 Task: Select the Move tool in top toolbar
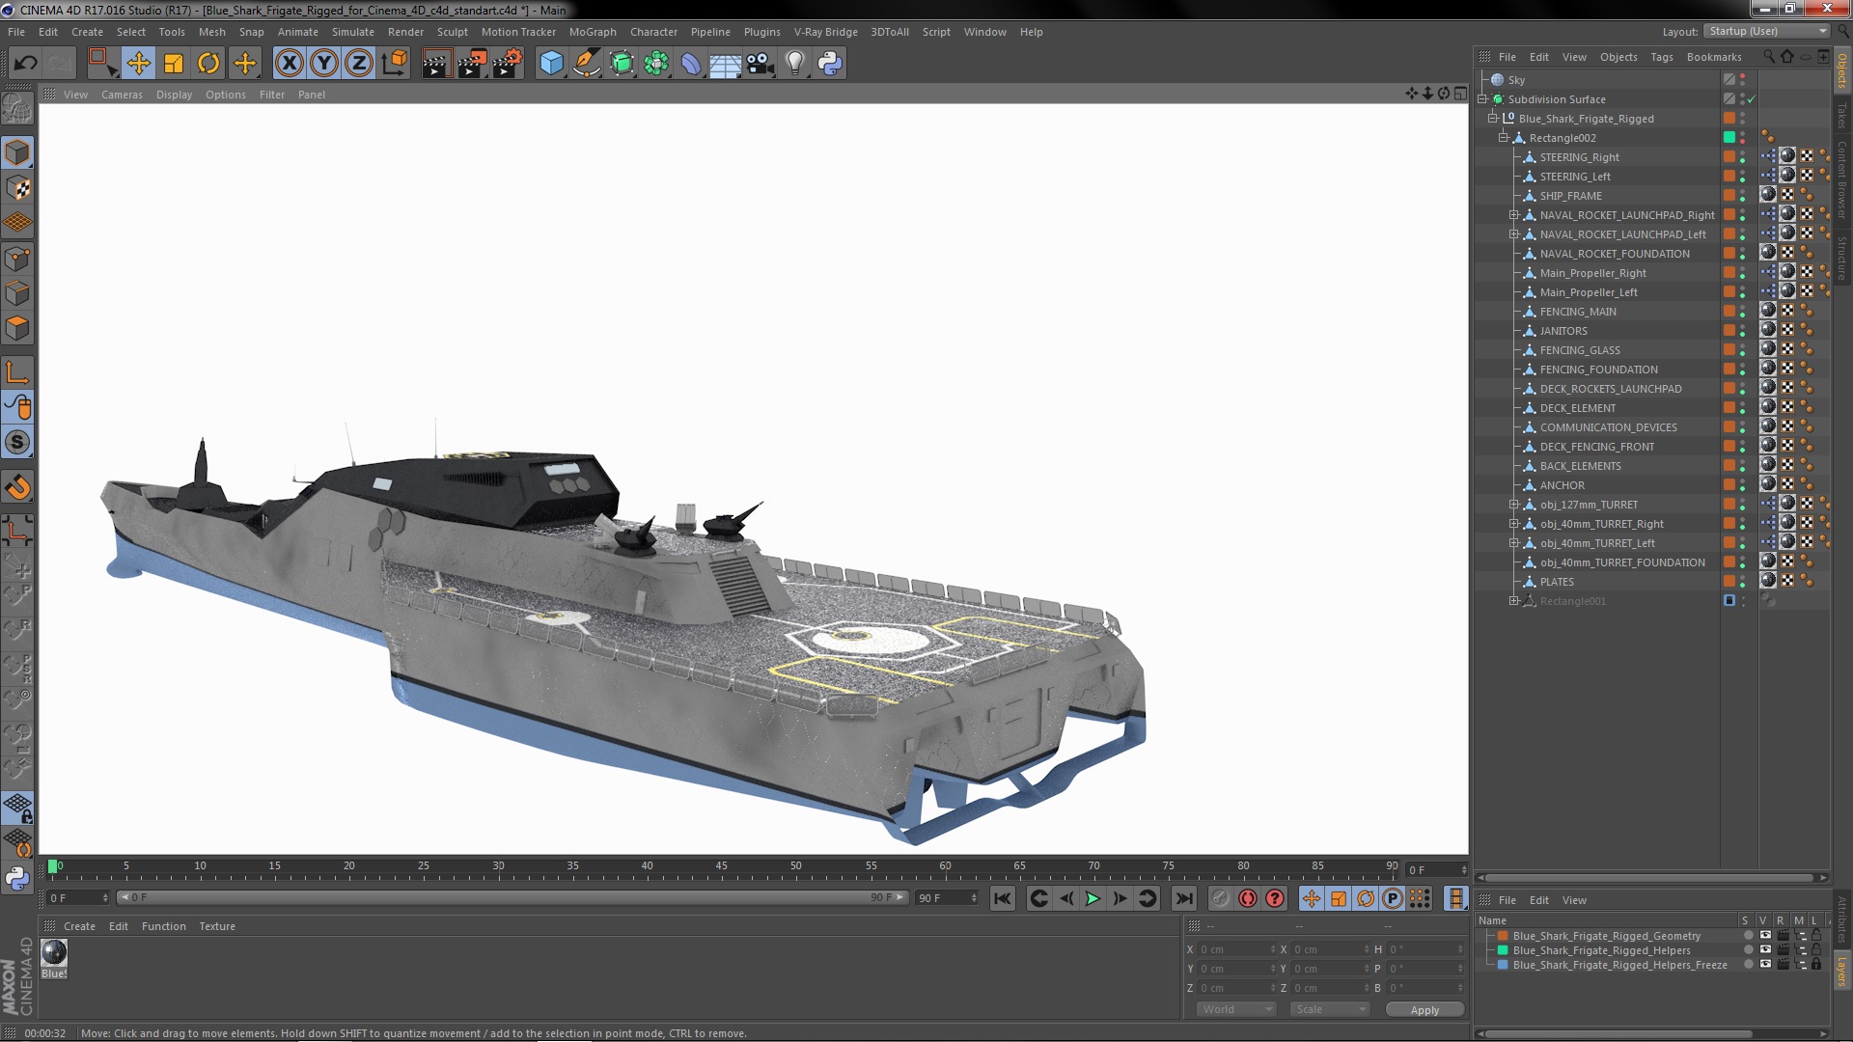(x=138, y=64)
